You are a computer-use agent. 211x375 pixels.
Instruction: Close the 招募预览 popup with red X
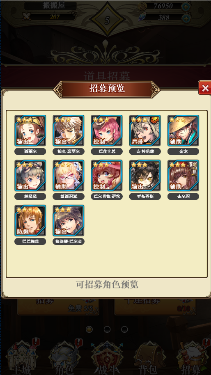click(x=205, y=88)
